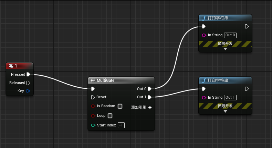This screenshot has width=272, height=148.
Task: Click the Released execution pin on key 1 node
Action: [x=28, y=83]
